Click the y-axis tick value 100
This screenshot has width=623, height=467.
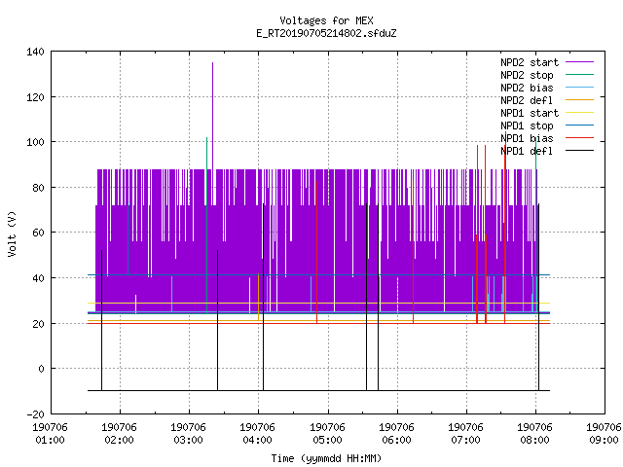click(35, 142)
